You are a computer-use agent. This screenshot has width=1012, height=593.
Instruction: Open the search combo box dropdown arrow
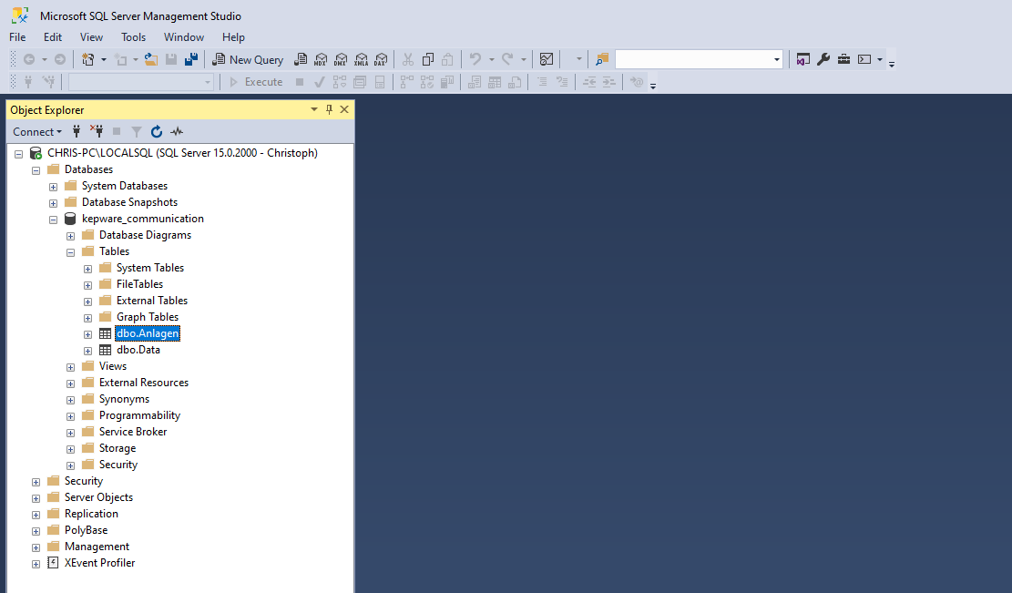point(776,59)
